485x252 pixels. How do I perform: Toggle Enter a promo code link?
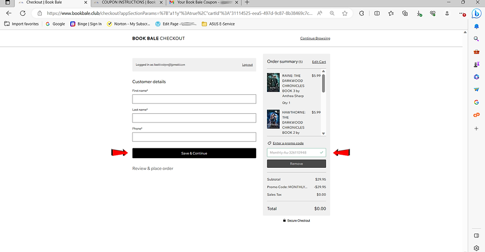tap(288, 143)
